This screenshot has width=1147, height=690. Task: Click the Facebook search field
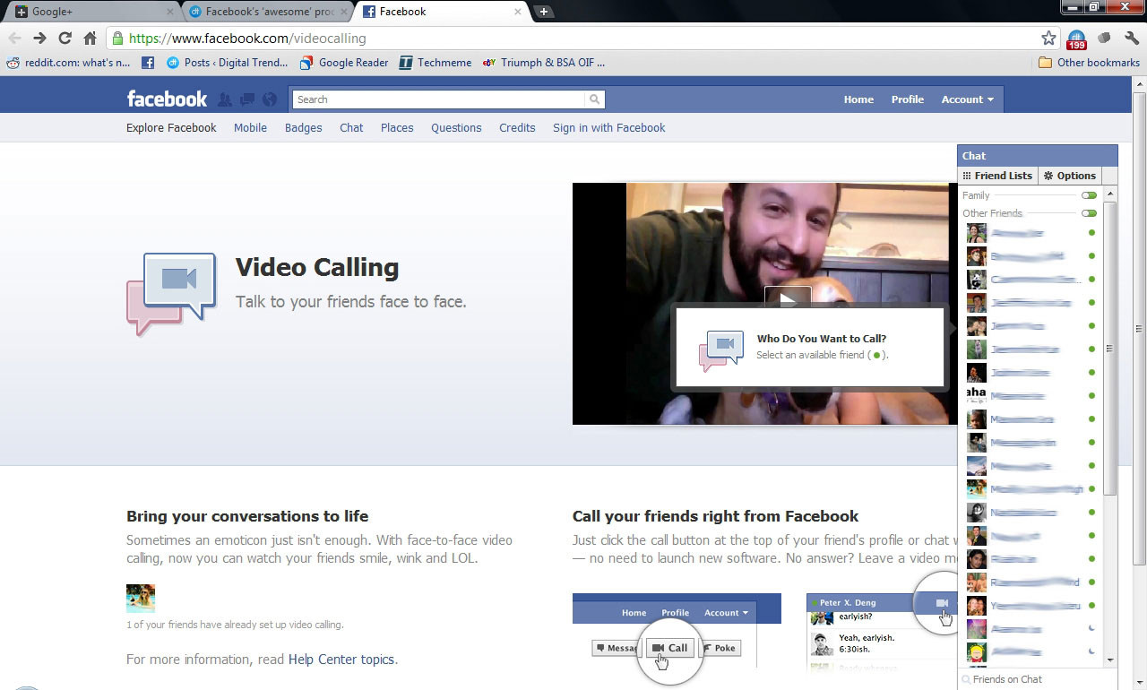[x=440, y=99]
